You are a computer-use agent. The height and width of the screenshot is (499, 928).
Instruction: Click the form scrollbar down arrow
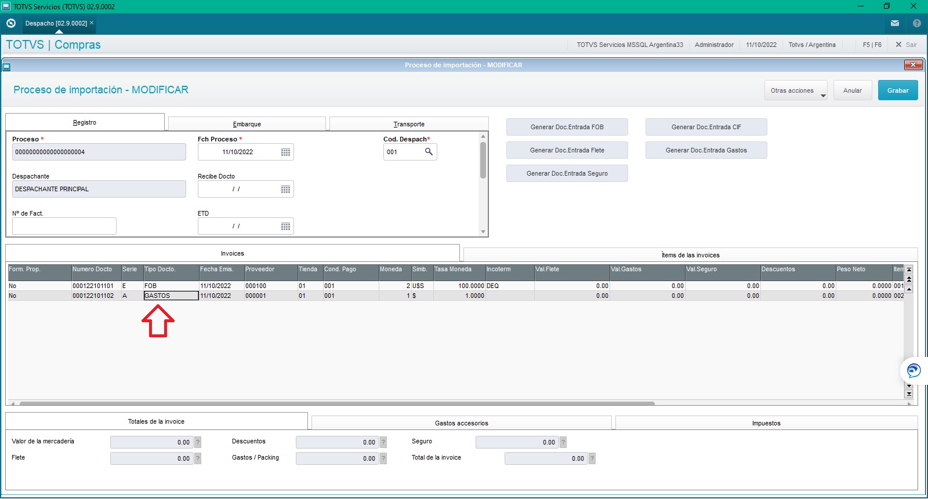point(483,232)
